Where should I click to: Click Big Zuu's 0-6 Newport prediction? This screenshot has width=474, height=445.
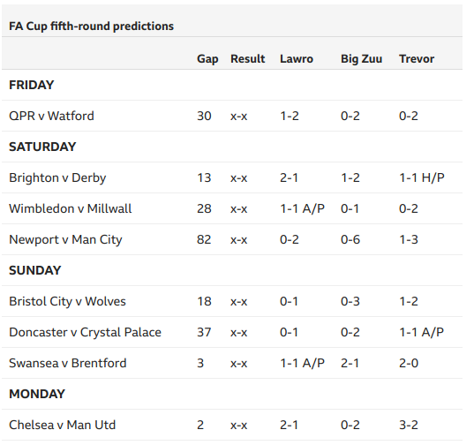[x=350, y=240]
